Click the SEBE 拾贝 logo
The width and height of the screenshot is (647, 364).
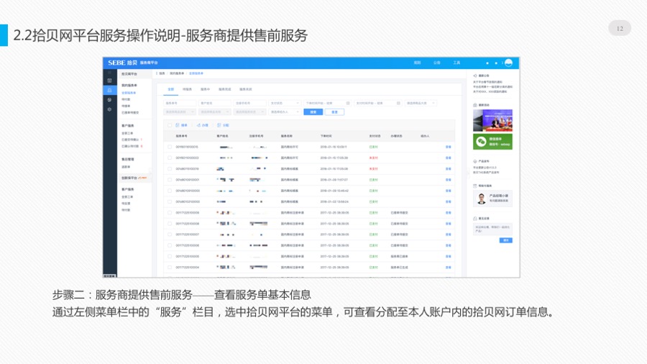click(122, 63)
